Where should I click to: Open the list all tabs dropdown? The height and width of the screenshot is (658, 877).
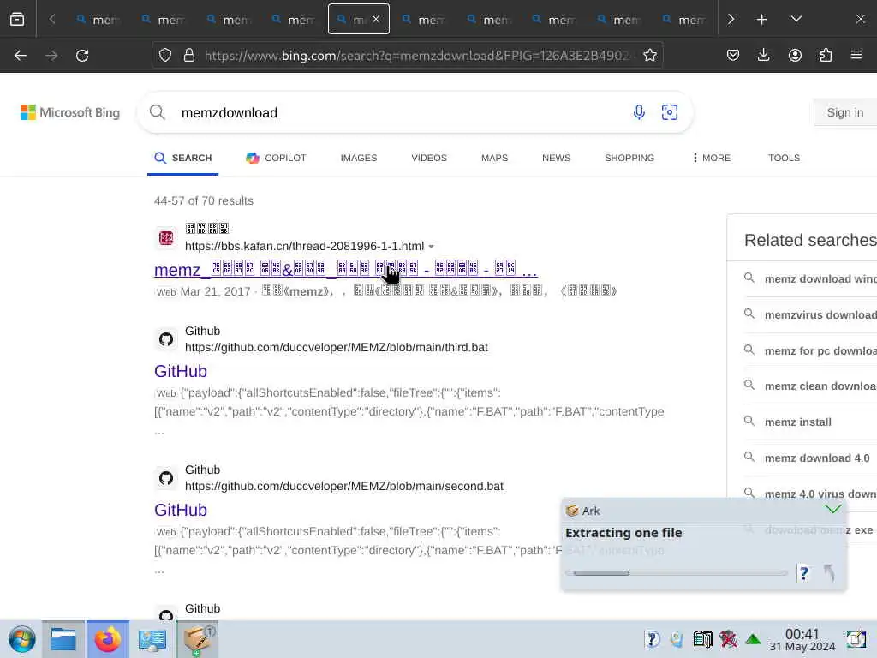796,19
